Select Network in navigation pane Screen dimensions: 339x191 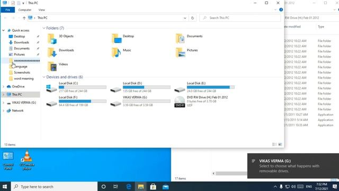coord(17,111)
